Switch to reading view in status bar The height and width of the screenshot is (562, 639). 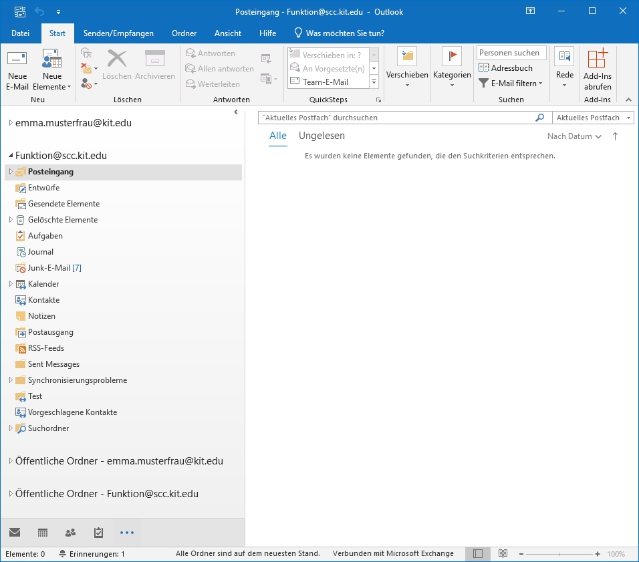503,554
